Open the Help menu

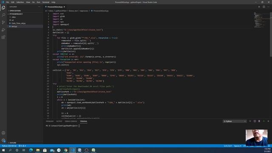click(x=53, y=2)
